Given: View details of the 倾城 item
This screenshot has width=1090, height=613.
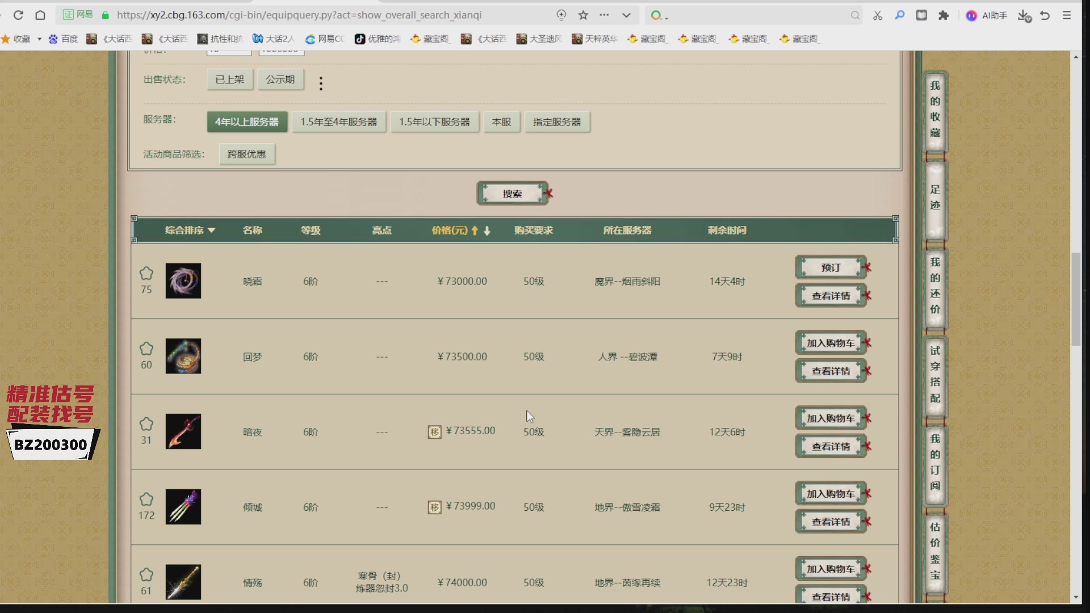Looking at the screenshot, I should point(831,522).
